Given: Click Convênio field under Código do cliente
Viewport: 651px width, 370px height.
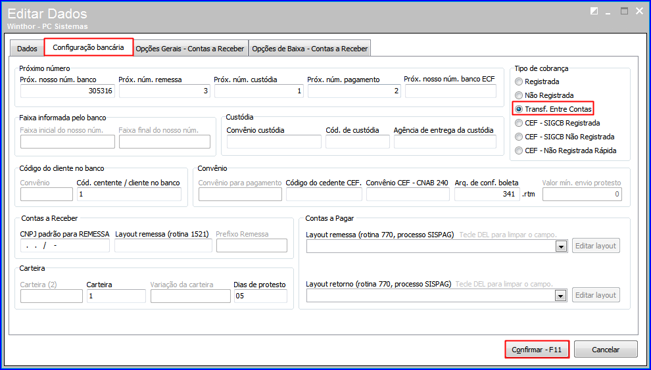Looking at the screenshot, I should [47, 194].
